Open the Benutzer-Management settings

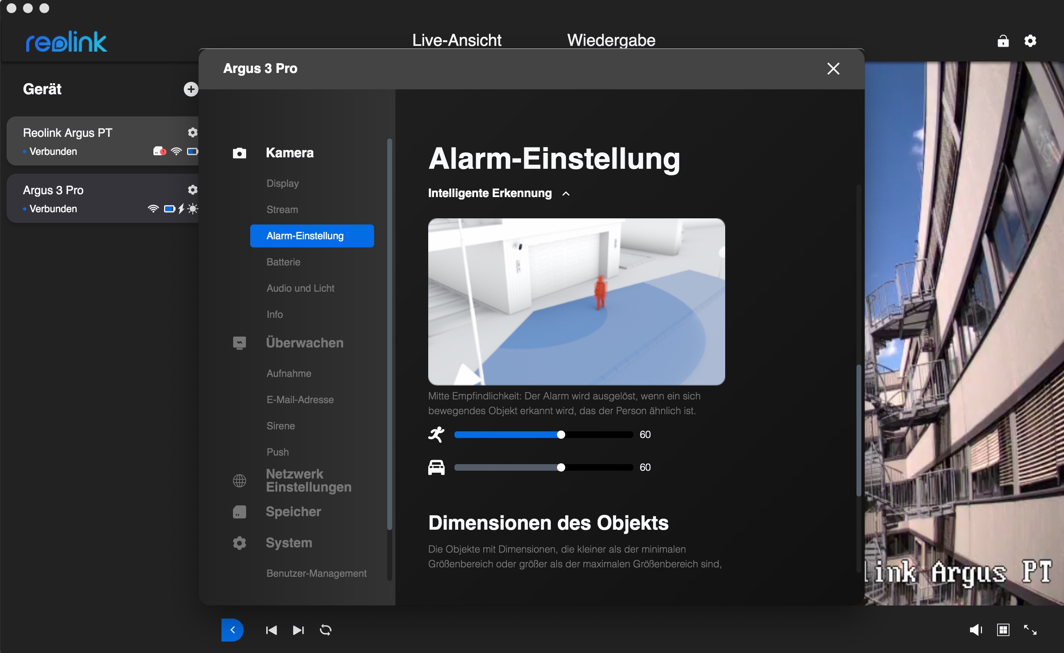point(316,573)
